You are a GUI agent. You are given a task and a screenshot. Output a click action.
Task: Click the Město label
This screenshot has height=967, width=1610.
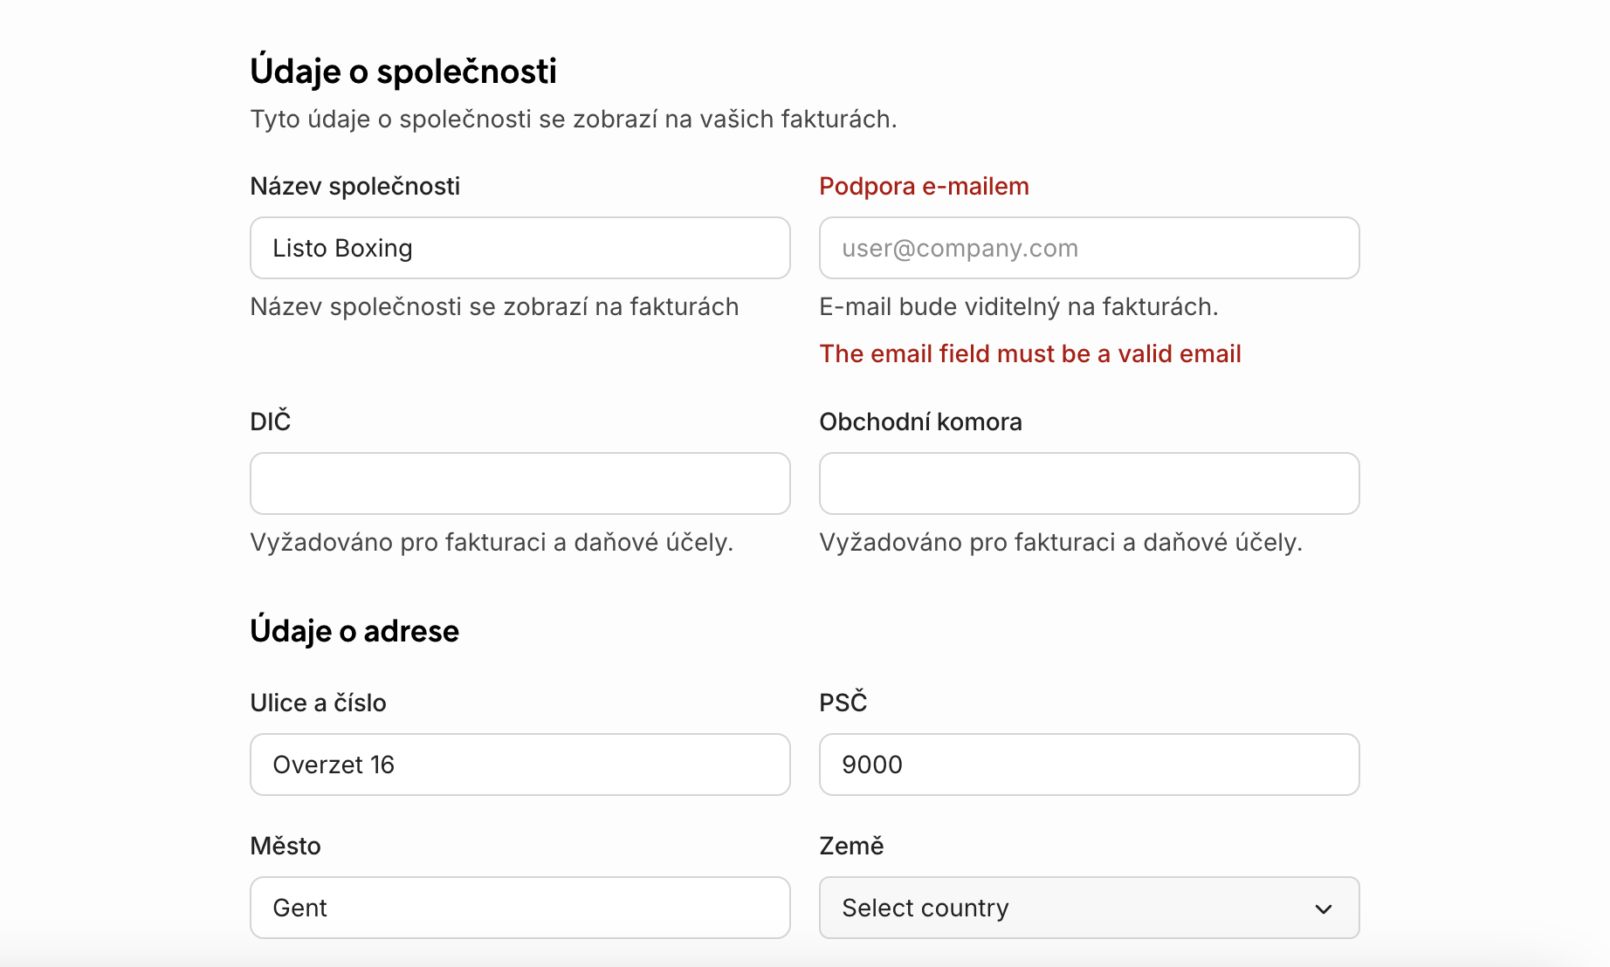286,846
